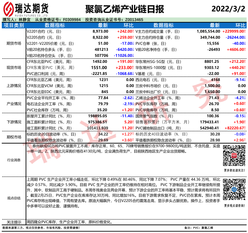This screenshot has width=248, height=233.
Task: Click the 关注提示 row label
Action: click(14, 222)
